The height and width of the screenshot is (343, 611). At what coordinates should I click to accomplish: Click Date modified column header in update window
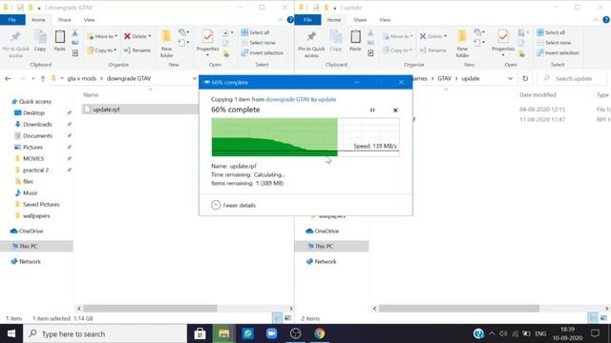point(537,95)
